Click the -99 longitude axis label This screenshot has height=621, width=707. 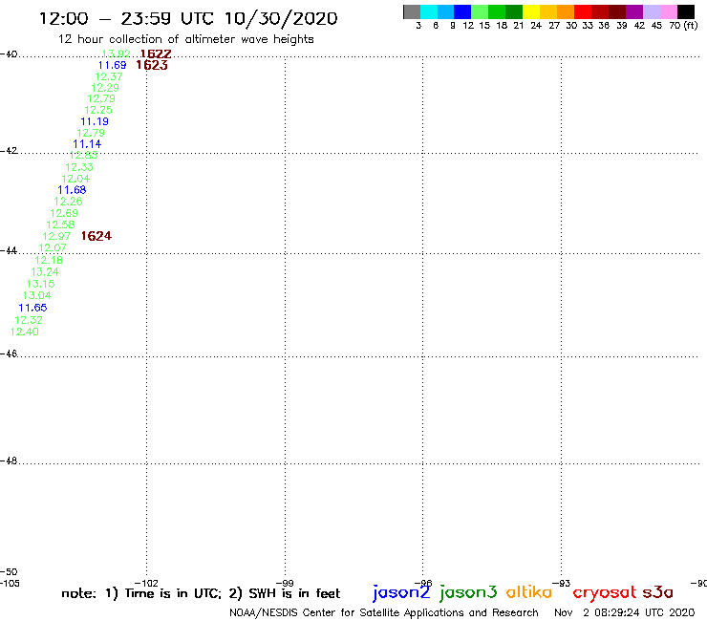click(x=285, y=583)
